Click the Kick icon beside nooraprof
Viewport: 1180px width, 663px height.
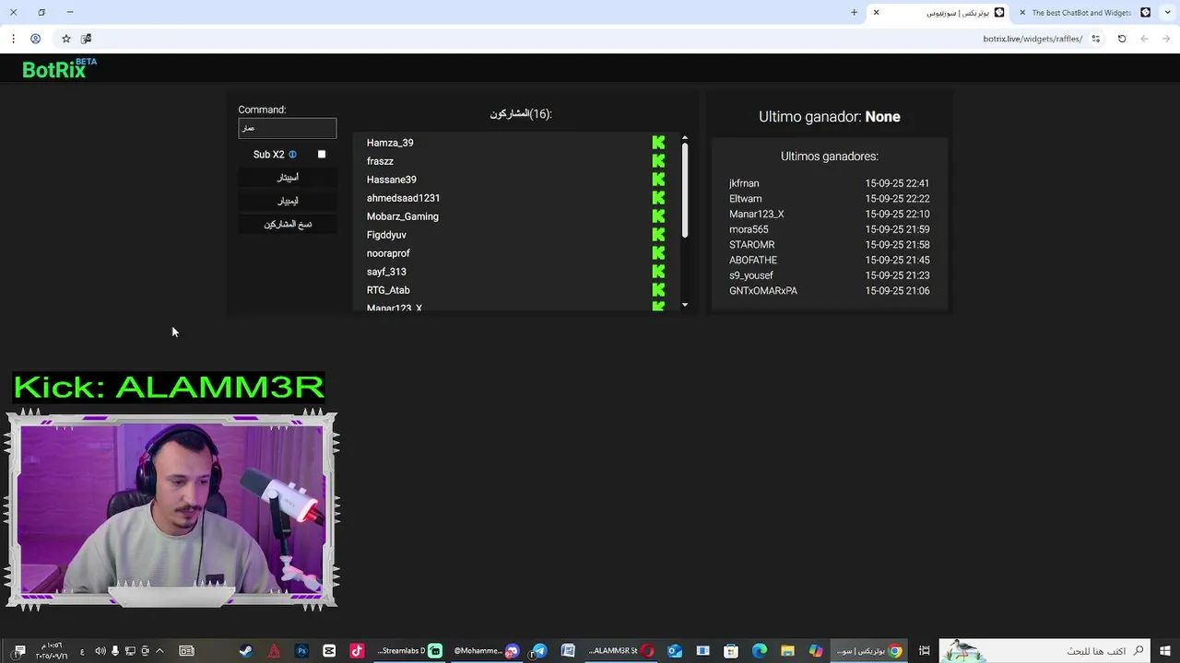coord(658,253)
